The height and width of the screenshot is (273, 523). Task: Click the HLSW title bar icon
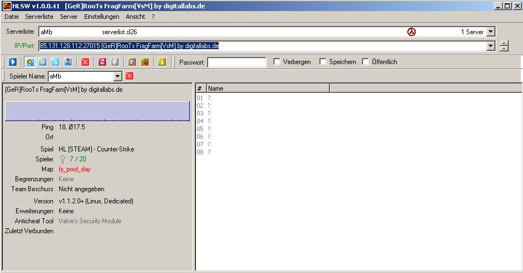tap(7, 6)
